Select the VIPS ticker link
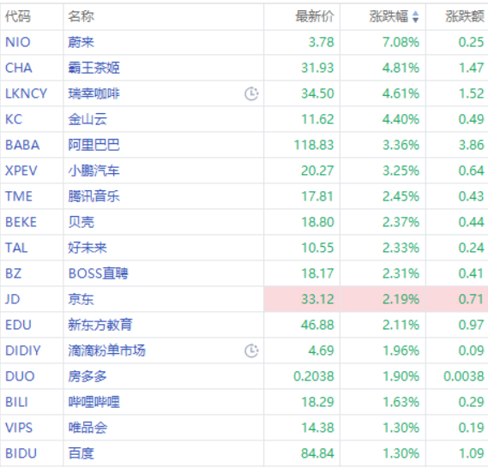 (19, 428)
